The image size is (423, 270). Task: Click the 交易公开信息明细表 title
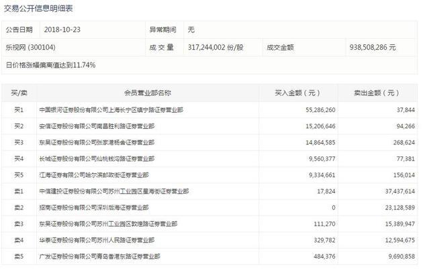[38, 8]
